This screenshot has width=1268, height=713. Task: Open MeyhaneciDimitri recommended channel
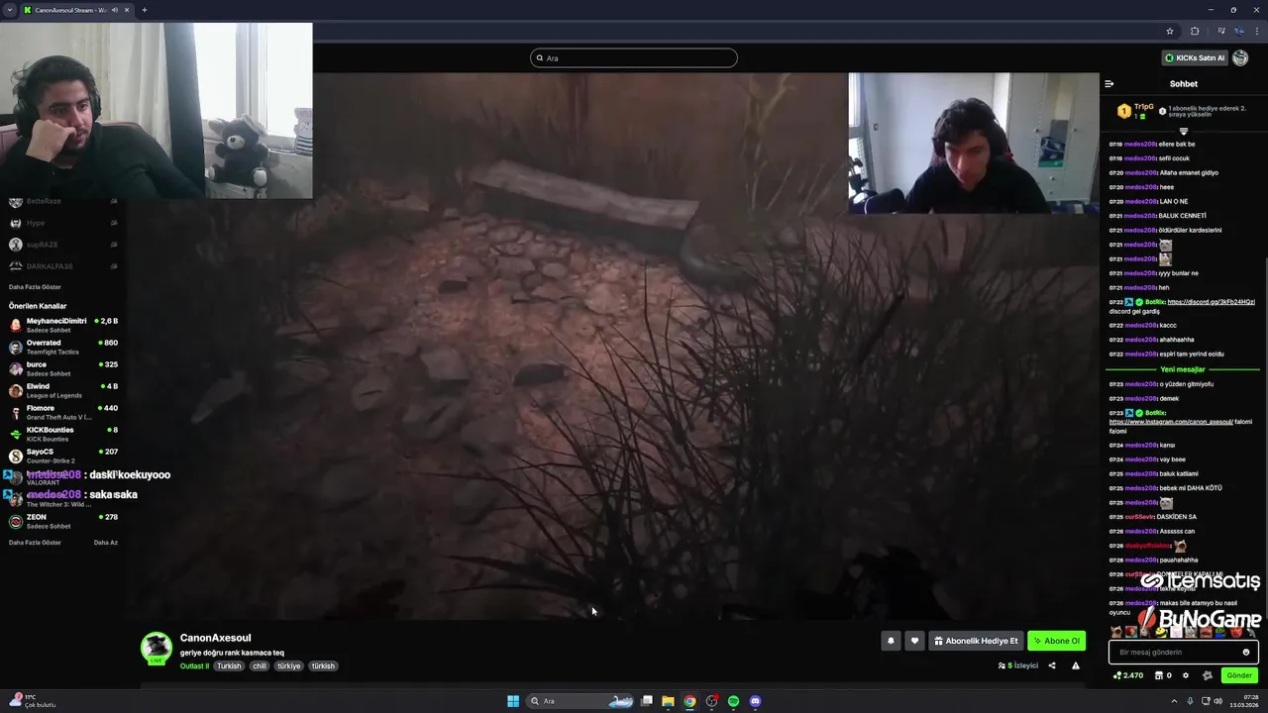click(63, 325)
